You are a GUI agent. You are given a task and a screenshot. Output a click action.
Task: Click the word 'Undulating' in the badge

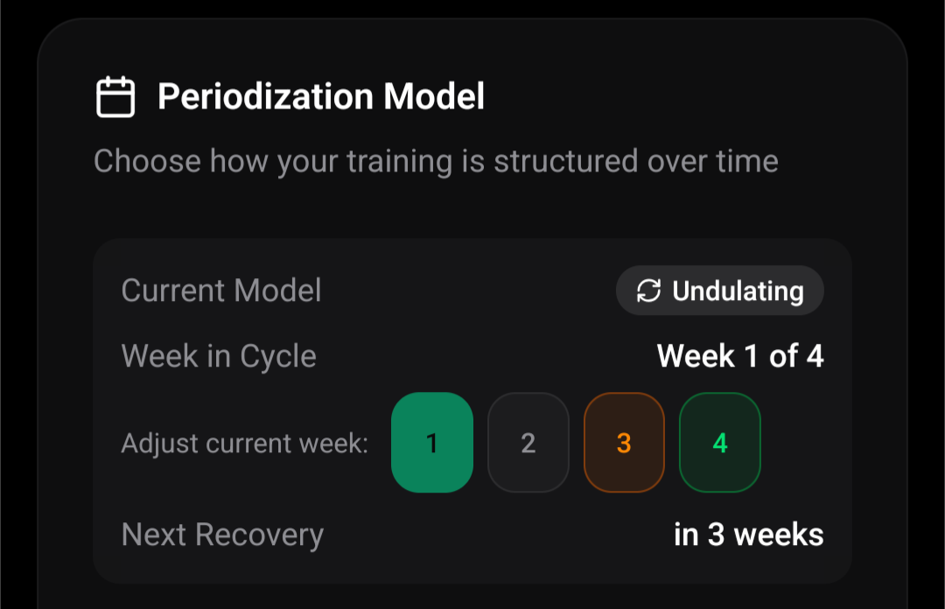(738, 290)
